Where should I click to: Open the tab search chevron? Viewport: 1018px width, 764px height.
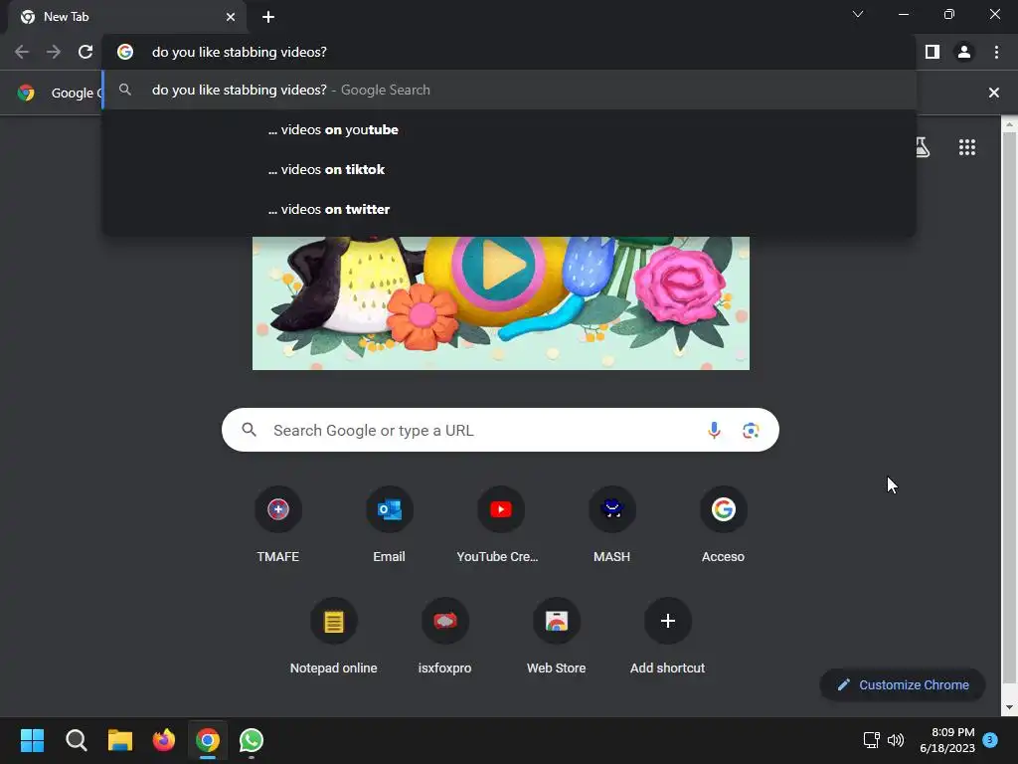pos(858,14)
